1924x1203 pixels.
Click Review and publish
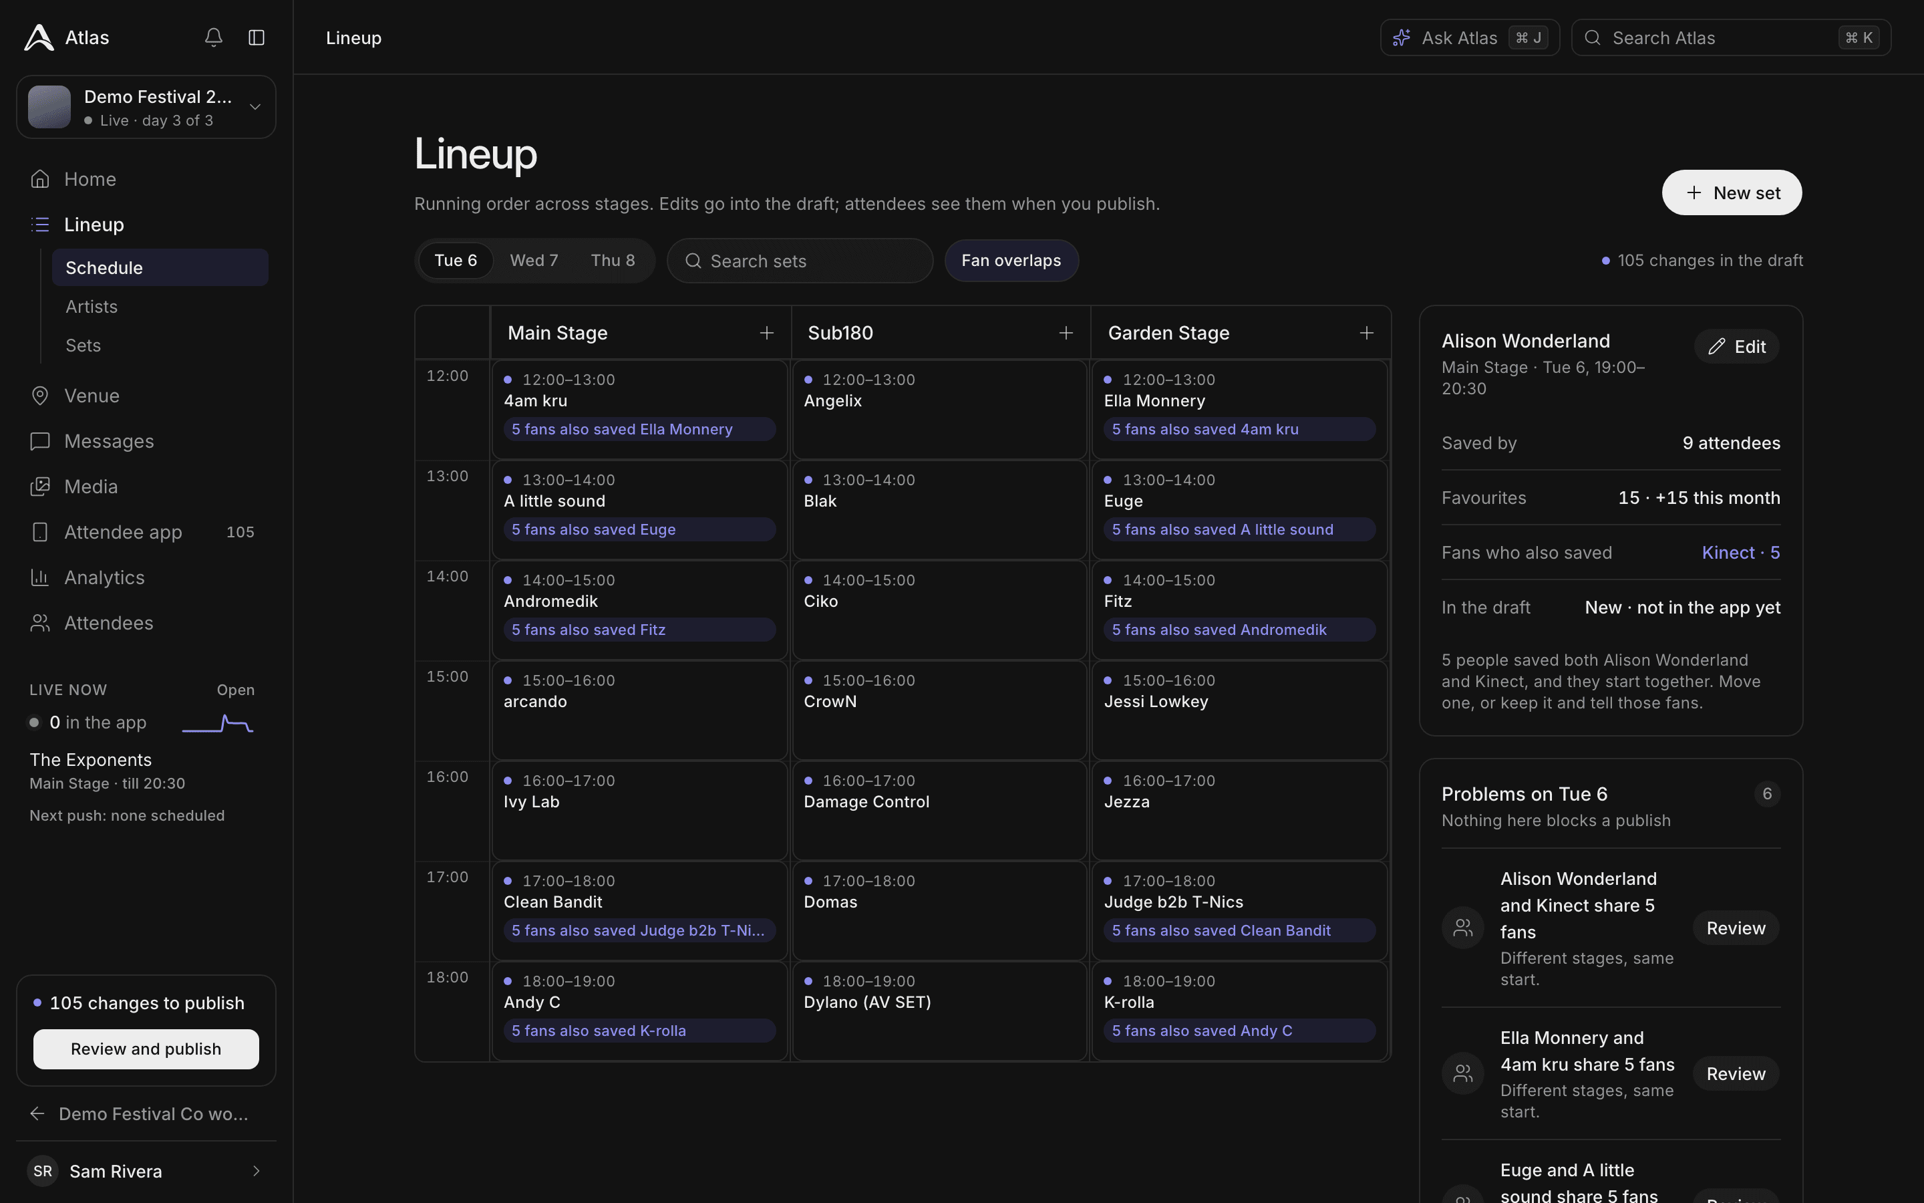146,1049
